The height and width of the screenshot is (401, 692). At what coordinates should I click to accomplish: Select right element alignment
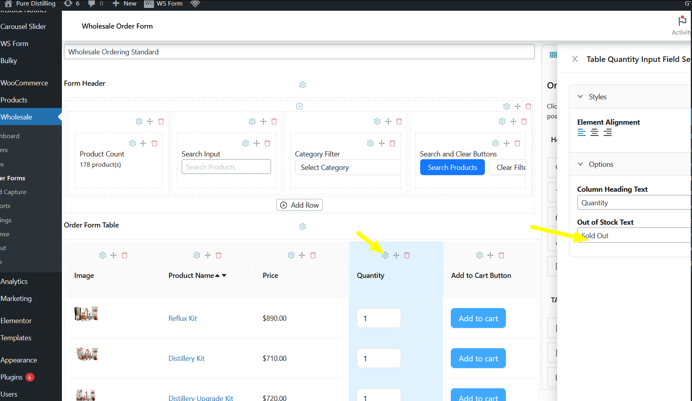click(607, 133)
